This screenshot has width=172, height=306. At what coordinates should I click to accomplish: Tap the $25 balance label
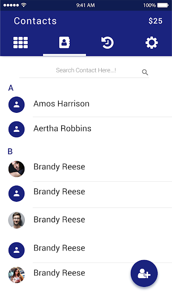point(155,21)
